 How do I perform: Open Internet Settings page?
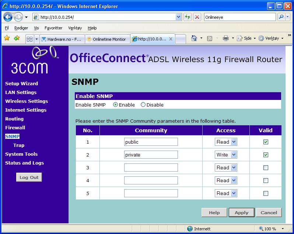pyautogui.click(x=26, y=110)
